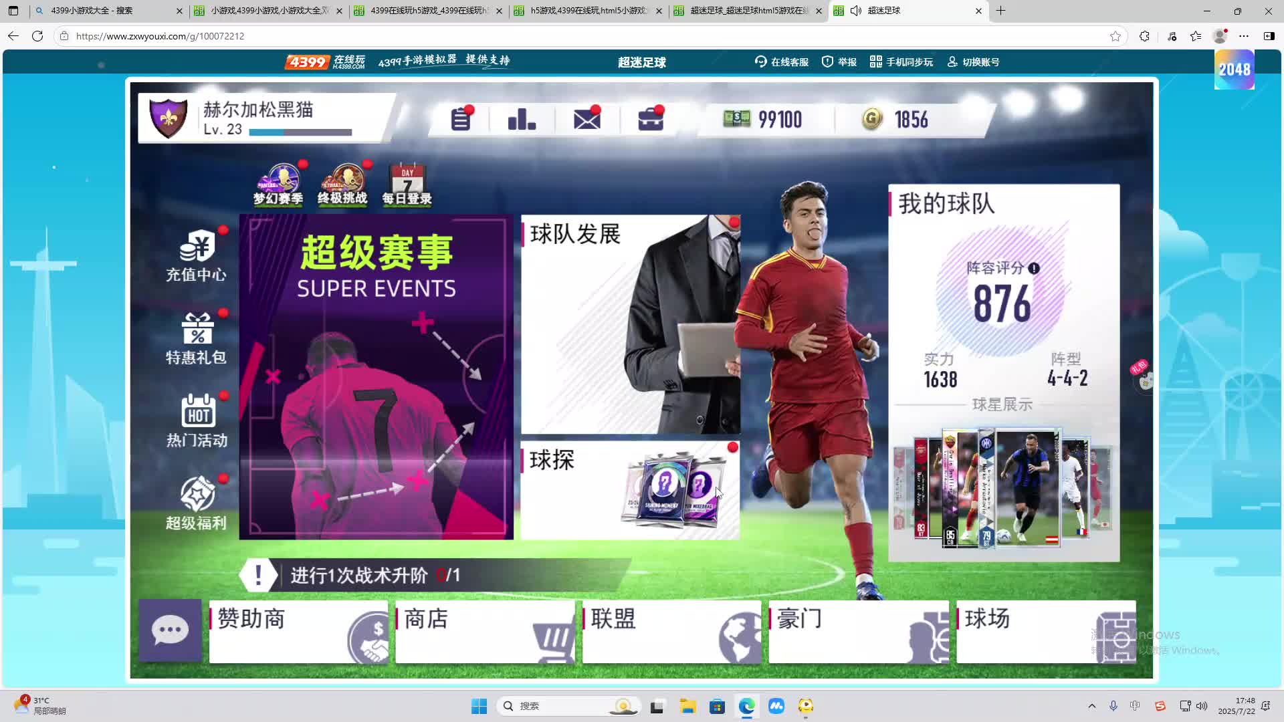Viewport: 1284px width, 722px height.
Task: Open the chat bubble button
Action: pyautogui.click(x=170, y=630)
